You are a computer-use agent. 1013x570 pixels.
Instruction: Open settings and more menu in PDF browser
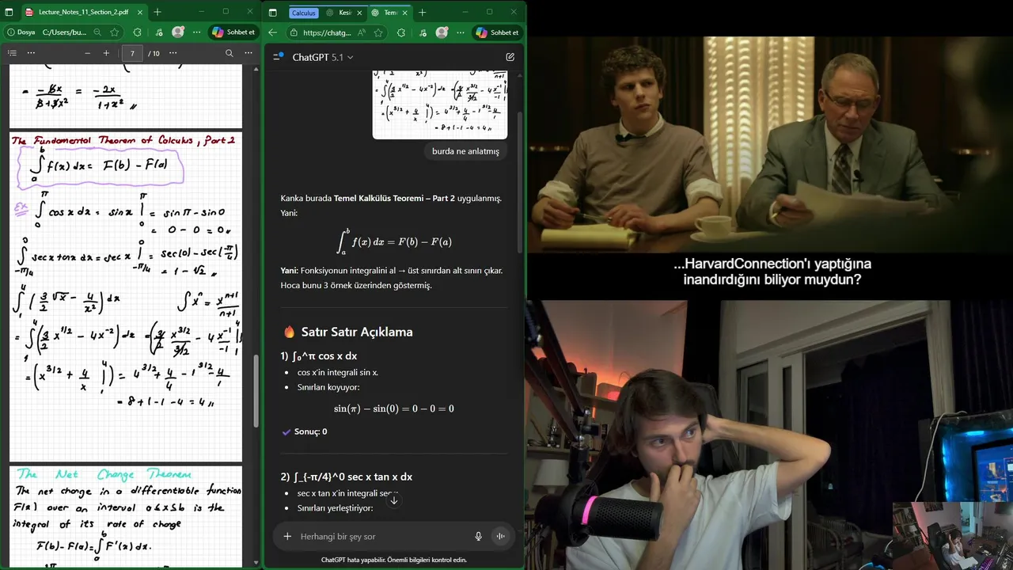click(197, 32)
